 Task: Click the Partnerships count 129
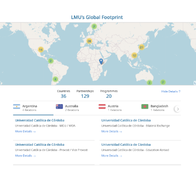85,96
